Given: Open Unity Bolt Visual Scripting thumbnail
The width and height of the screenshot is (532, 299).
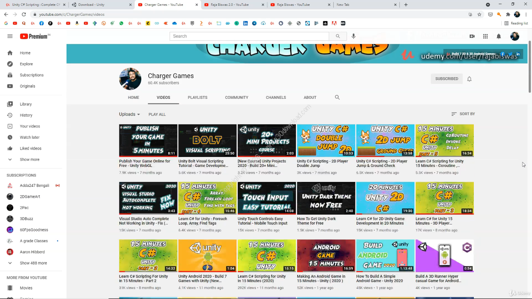Looking at the screenshot, I should coord(207,140).
